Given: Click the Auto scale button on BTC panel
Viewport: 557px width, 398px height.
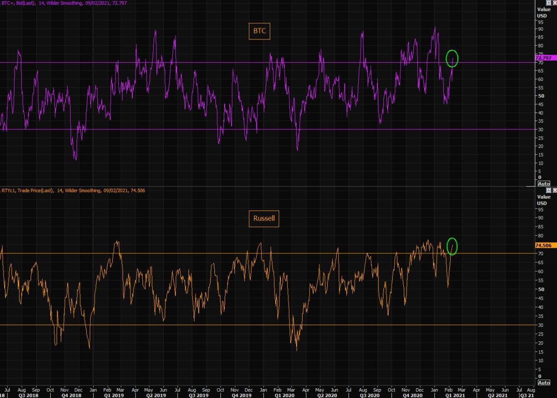Looking at the screenshot, I should coord(544,184).
